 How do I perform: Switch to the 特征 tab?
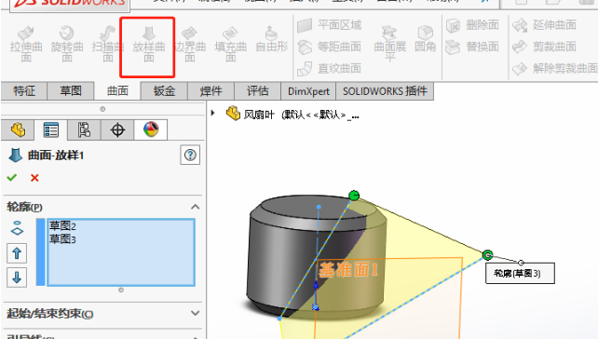click(24, 91)
